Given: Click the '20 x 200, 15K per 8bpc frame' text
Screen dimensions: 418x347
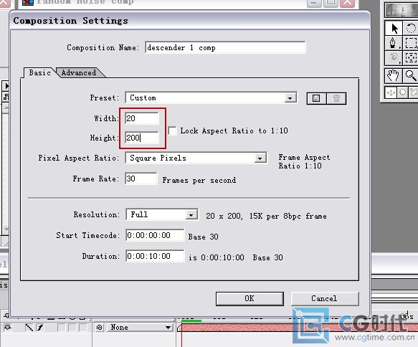Looking at the screenshot, I should point(266,216).
